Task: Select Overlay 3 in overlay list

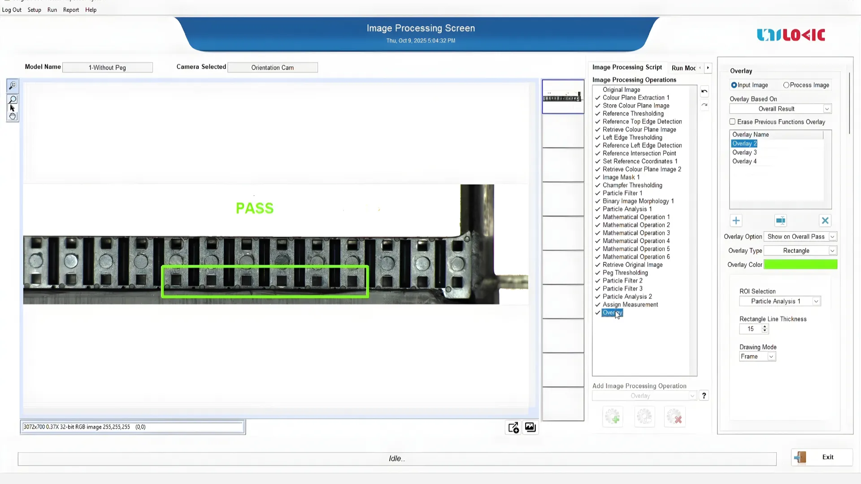Action: (744, 152)
